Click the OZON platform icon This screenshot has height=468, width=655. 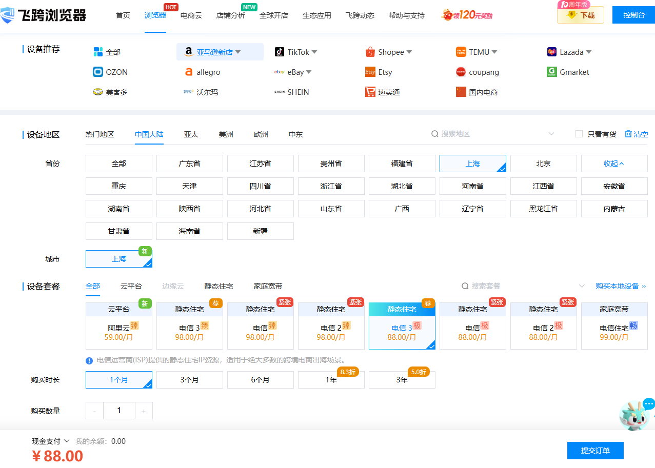[x=98, y=72]
